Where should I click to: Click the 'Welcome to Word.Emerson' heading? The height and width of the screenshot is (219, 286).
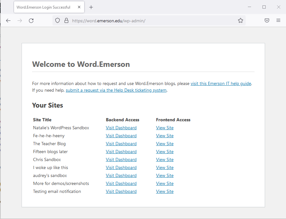point(81,64)
